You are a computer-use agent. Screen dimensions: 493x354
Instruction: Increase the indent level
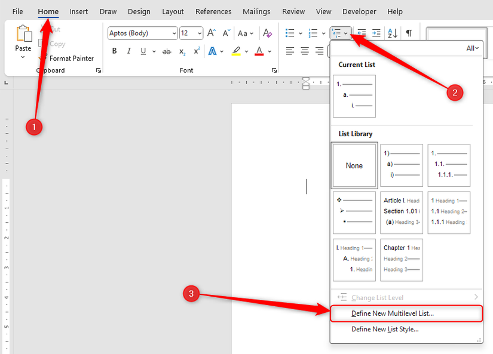[x=375, y=33]
